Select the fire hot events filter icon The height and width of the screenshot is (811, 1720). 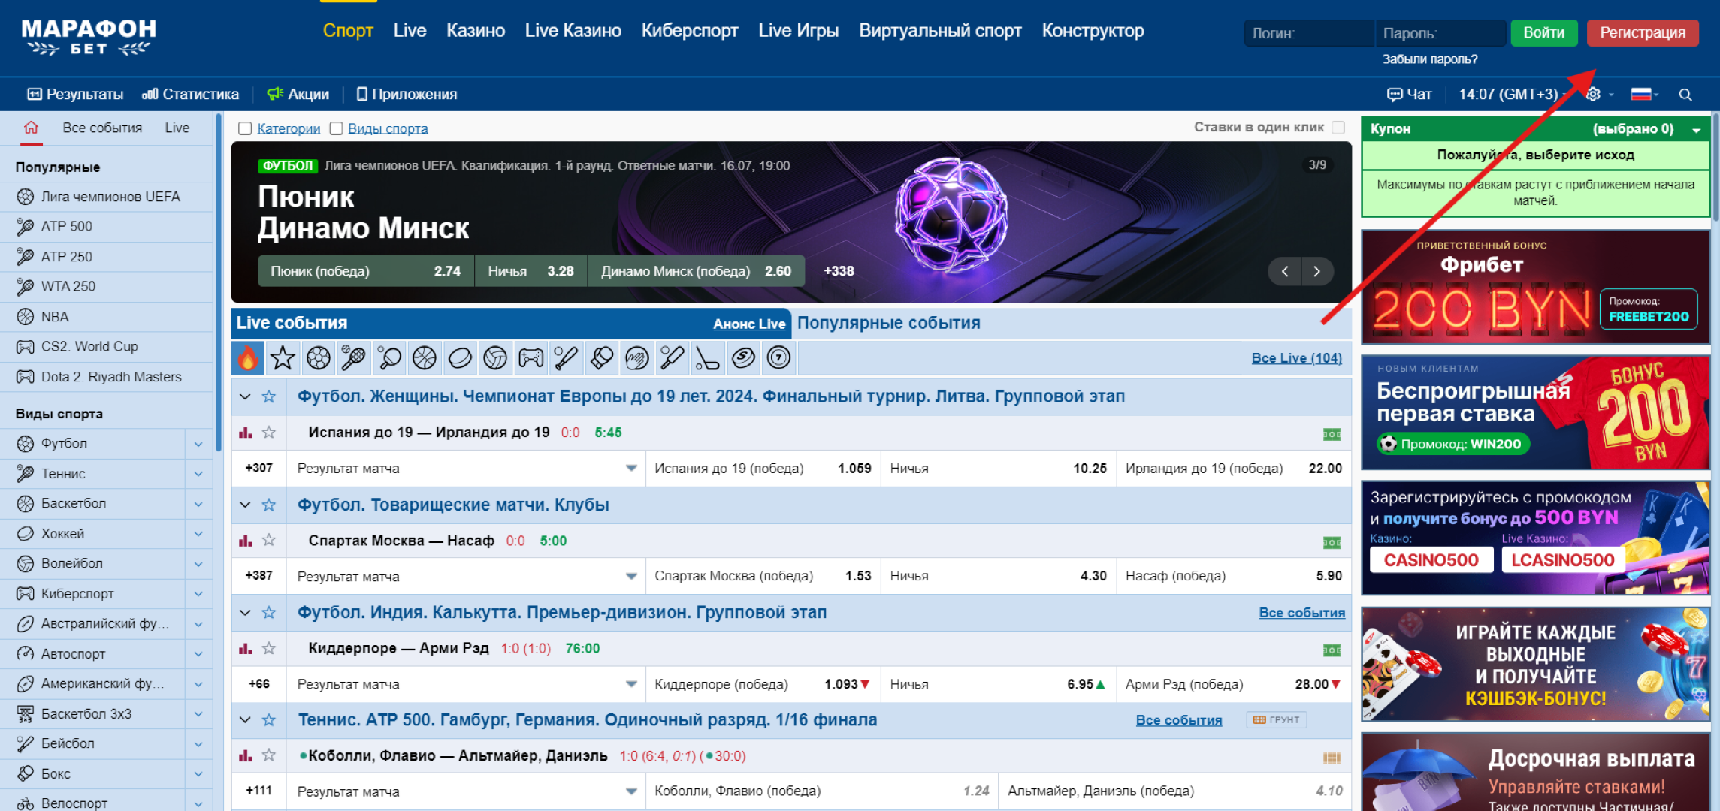pyautogui.click(x=248, y=358)
